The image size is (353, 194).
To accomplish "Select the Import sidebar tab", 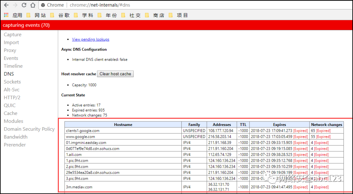I will 11,42.
